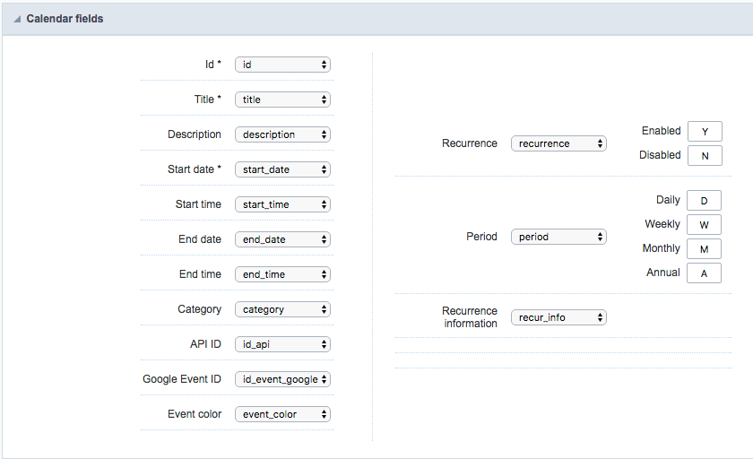Click the Weekly value input box
This screenshot has width=753, height=459.
[705, 225]
